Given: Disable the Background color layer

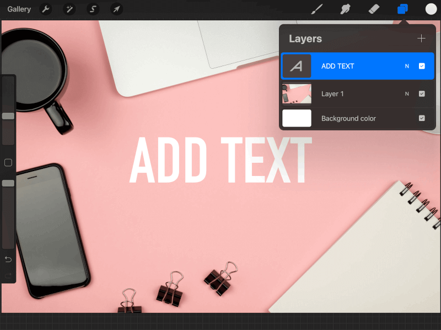Looking at the screenshot, I should click(x=422, y=118).
